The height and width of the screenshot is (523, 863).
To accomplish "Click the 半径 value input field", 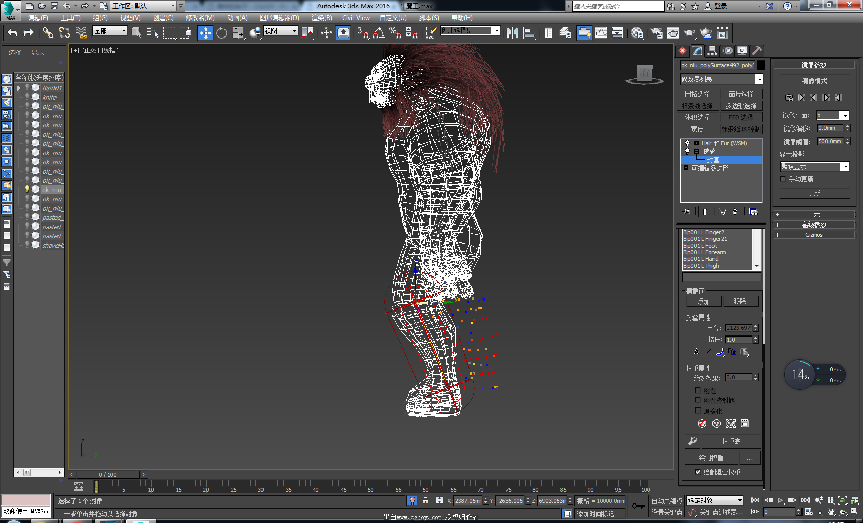I will click(738, 328).
